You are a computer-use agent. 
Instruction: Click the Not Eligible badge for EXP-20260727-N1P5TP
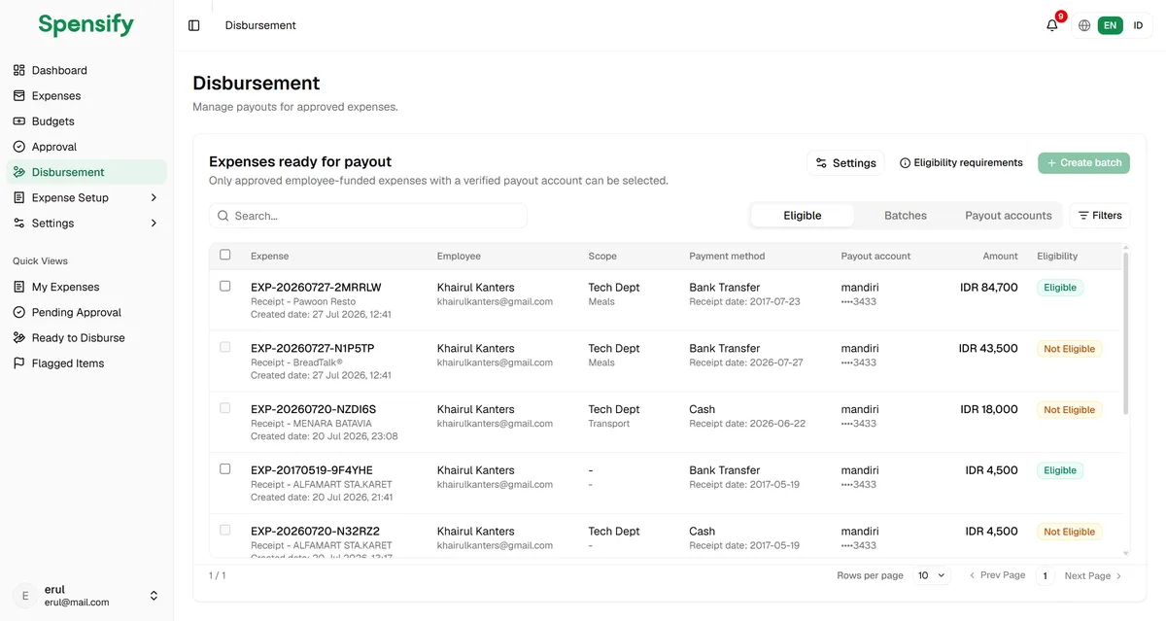(1069, 349)
